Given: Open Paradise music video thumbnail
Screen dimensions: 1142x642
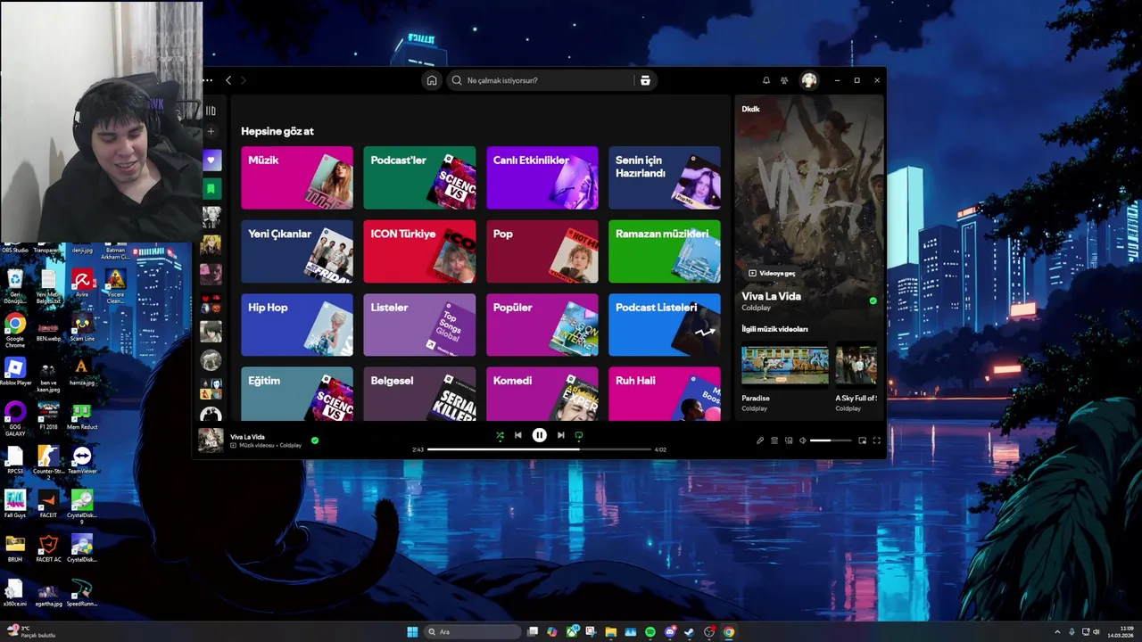Looking at the screenshot, I should tap(785, 365).
